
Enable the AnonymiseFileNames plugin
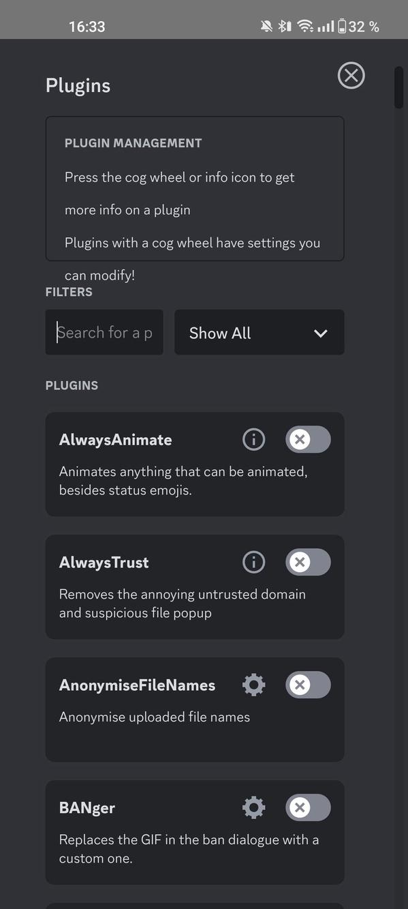[x=307, y=685]
